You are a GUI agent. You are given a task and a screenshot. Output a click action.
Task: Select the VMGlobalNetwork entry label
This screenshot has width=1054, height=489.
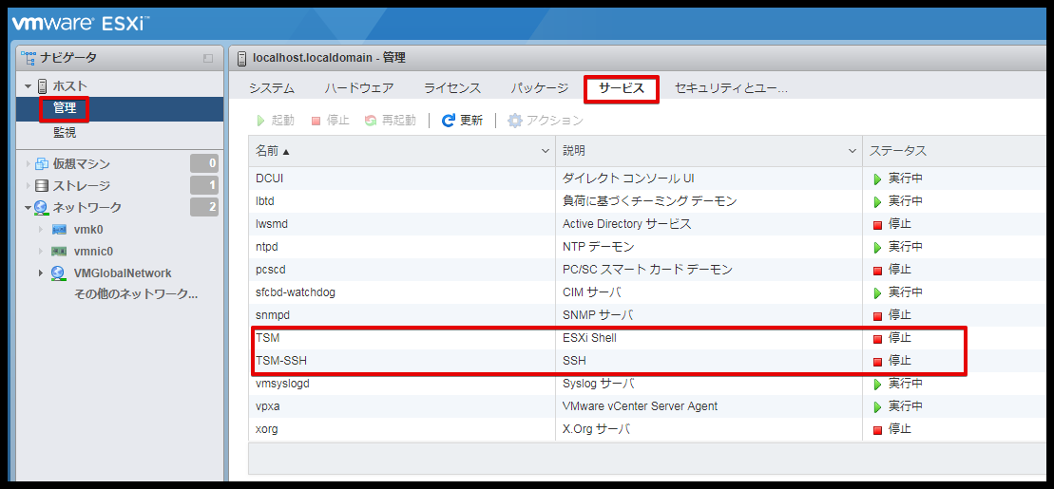[x=123, y=273]
